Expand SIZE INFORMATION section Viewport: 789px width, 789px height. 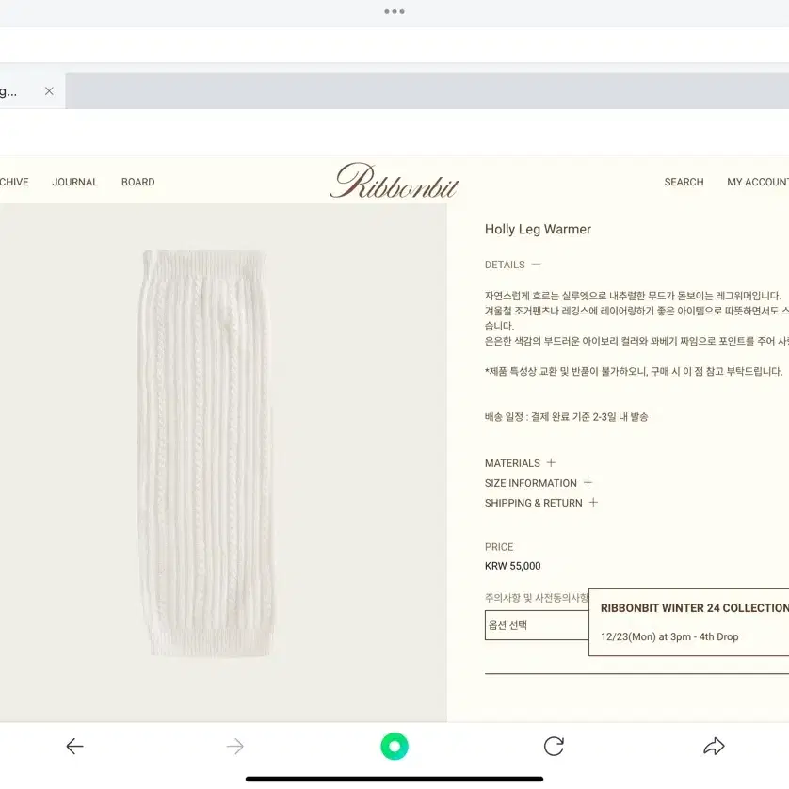click(539, 483)
